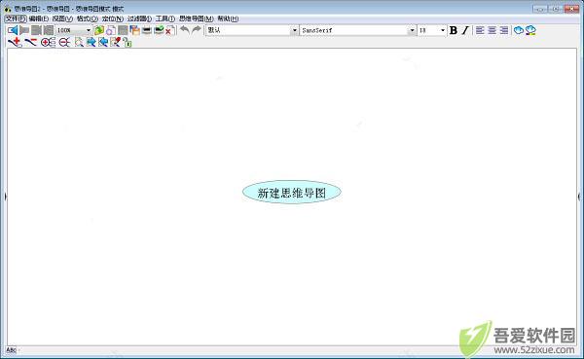The width and height of the screenshot is (584, 359).
Task: Click the blue cloud icon
Action: (519, 30)
